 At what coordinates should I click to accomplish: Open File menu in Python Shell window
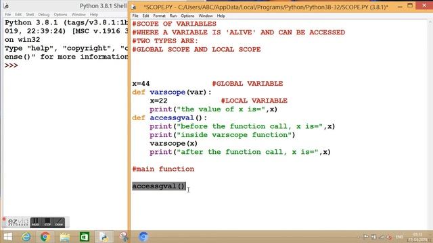[x=8, y=14]
